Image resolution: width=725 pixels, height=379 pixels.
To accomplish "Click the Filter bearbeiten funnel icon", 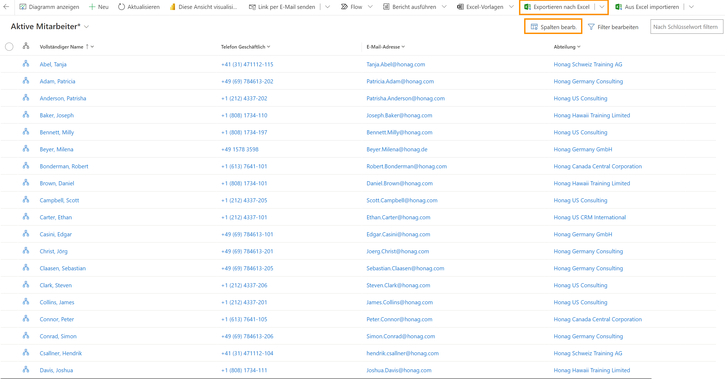I will tap(591, 27).
